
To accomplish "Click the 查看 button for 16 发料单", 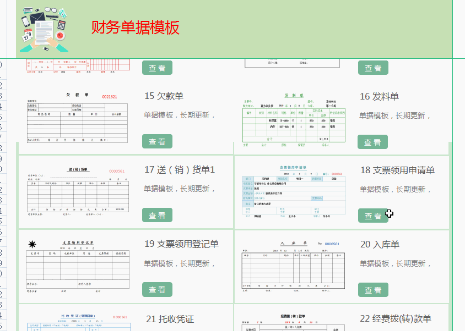I will point(373,141).
